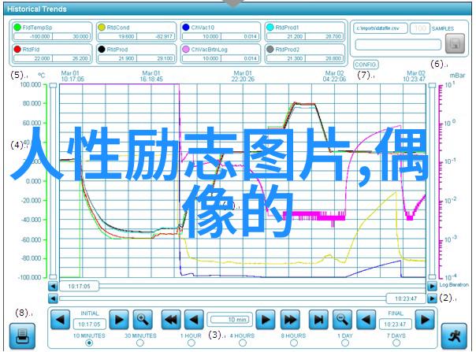Click the Log Baratron axis label
Screen dimensions: 476x352
point(454,284)
